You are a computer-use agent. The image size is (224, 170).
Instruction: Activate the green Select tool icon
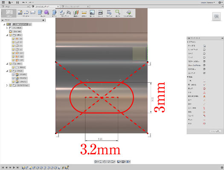coord(118,12)
